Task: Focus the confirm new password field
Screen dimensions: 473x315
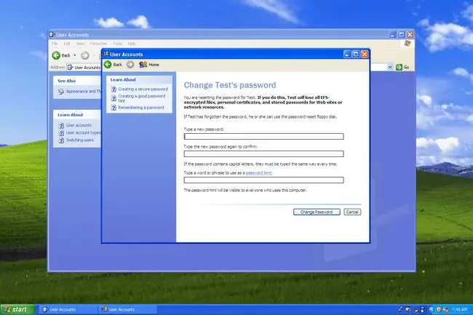Action: click(x=263, y=153)
